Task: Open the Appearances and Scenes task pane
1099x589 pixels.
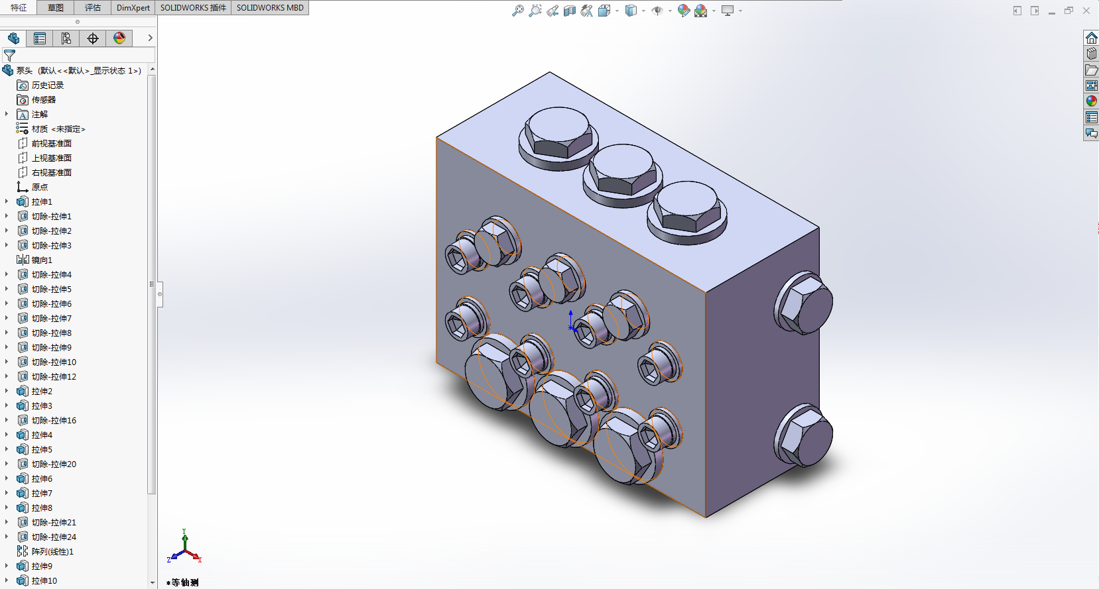Action: click(1091, 101)
